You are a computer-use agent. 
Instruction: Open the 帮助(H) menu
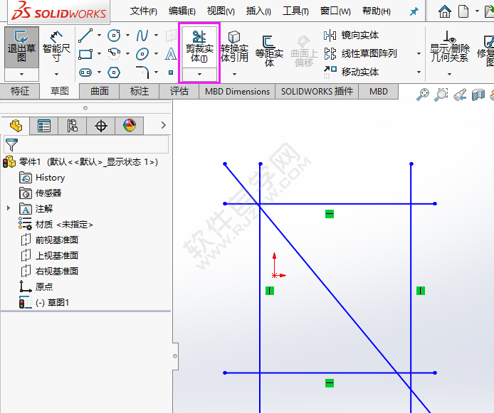coord(376,11)
